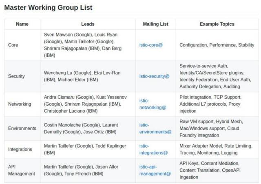Select the Security name cell

(x=16, y=76)
